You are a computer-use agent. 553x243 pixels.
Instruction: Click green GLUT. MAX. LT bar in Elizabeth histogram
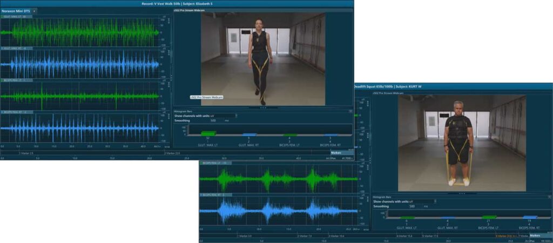tap(208, 134)
